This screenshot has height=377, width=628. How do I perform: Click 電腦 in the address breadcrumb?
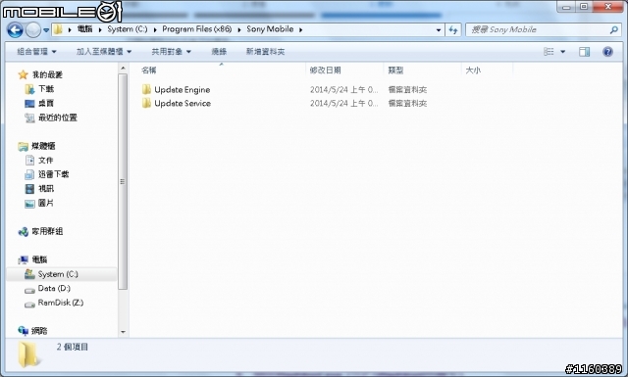click(84, 29)
